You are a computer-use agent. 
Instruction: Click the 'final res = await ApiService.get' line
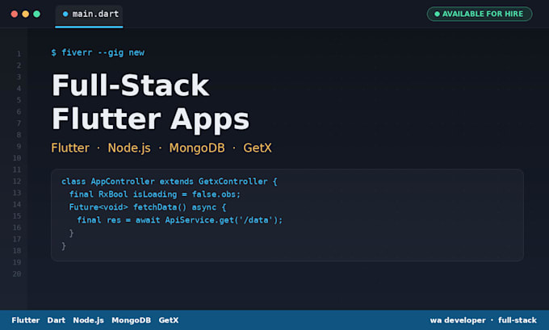point(179,220)
